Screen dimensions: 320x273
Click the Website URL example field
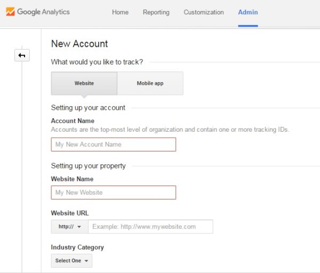[150, 227]
